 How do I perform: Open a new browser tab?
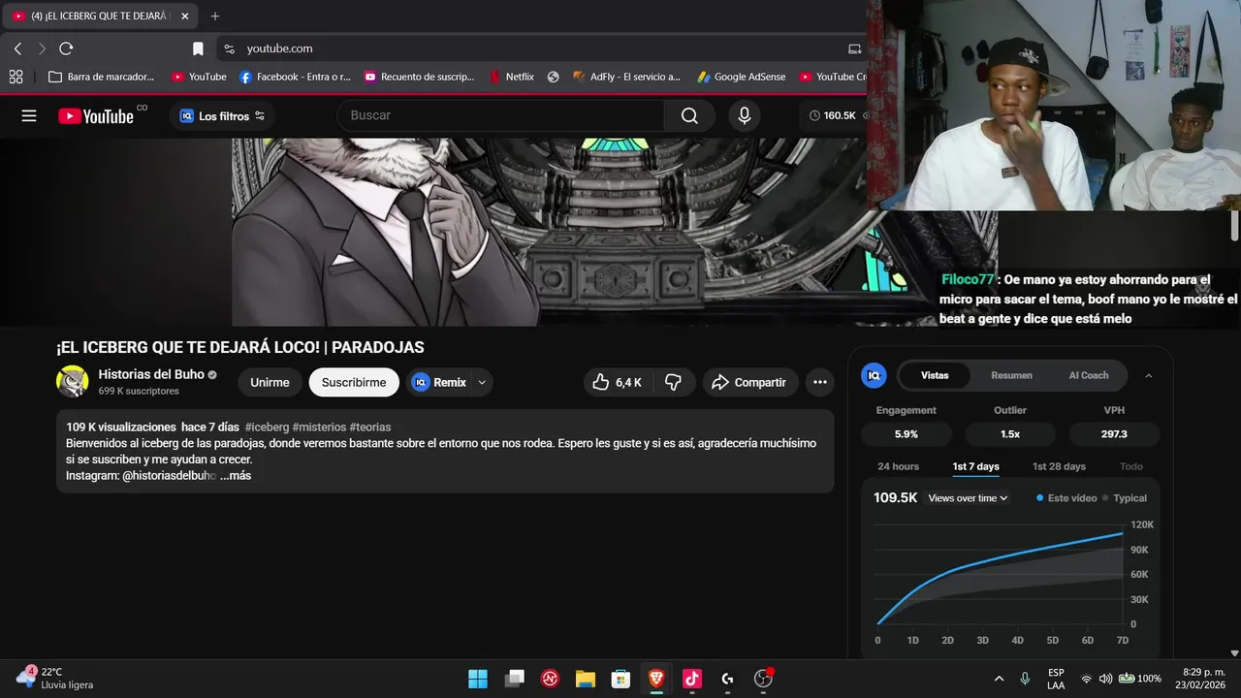(x=215, y=16)
